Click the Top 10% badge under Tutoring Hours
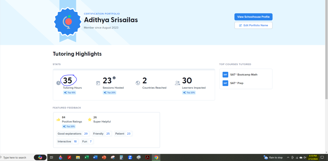Viewport: 328px width, 161px height. point(69,93)
